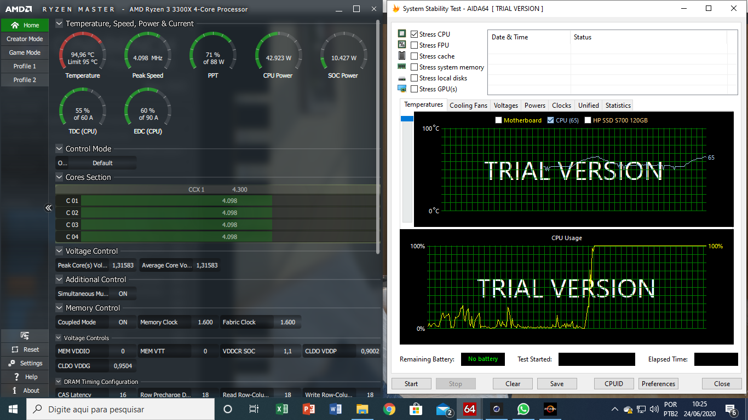The width and height of the screenshot is (748, 420).
Task: Click CPU chip icon beside Stress CPU
Action: click(x=402, y=34)
